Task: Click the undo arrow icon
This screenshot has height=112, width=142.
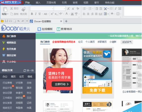Action: (x=18, y=21)
